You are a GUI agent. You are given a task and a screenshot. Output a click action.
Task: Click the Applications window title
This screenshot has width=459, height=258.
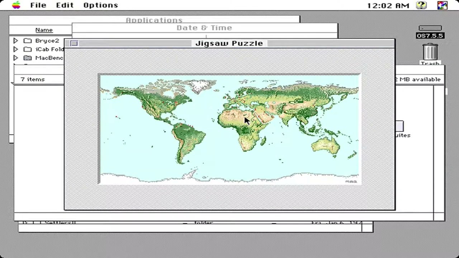[x=154, y=20]
